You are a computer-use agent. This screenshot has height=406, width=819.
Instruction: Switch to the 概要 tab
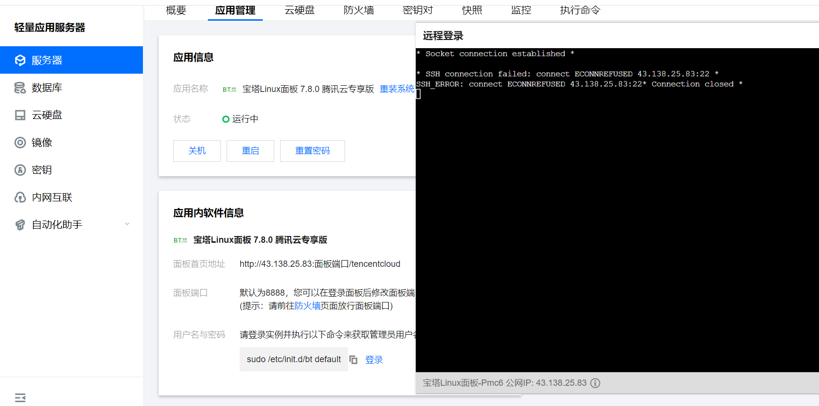176,10
